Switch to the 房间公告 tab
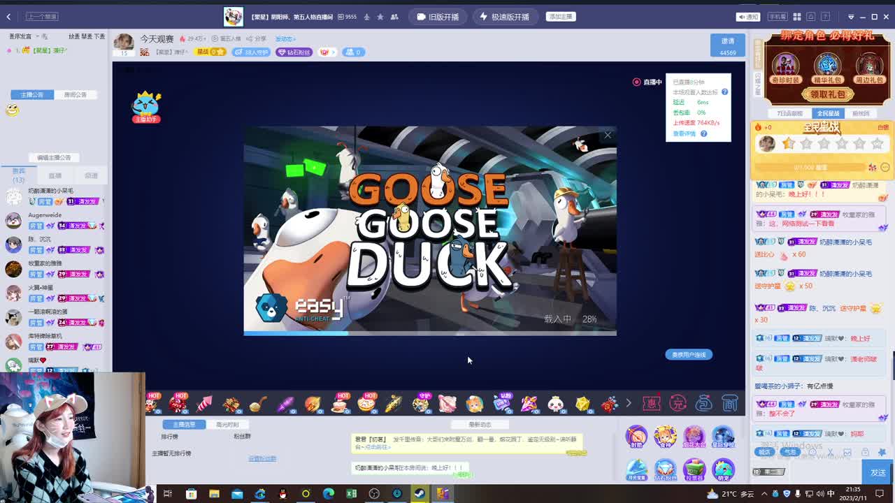This screenshot has height=503, width=895. 76,95
